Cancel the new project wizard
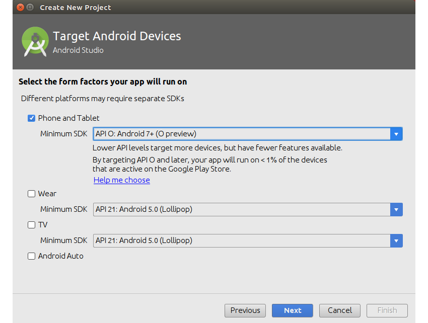428x323 pixels. (x=340, y=310)
